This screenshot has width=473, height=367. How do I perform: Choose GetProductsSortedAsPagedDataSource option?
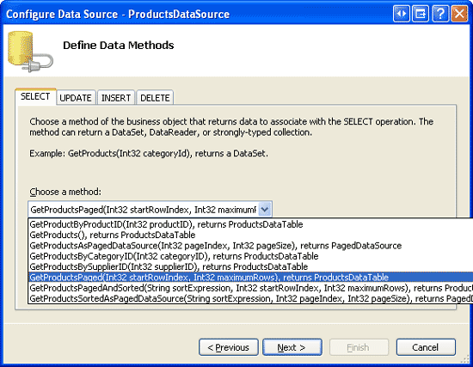pos(250,298)
